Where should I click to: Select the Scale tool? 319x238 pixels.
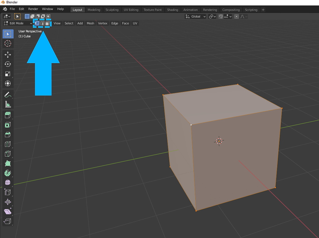pyautogui.click(x=8, y=74)
